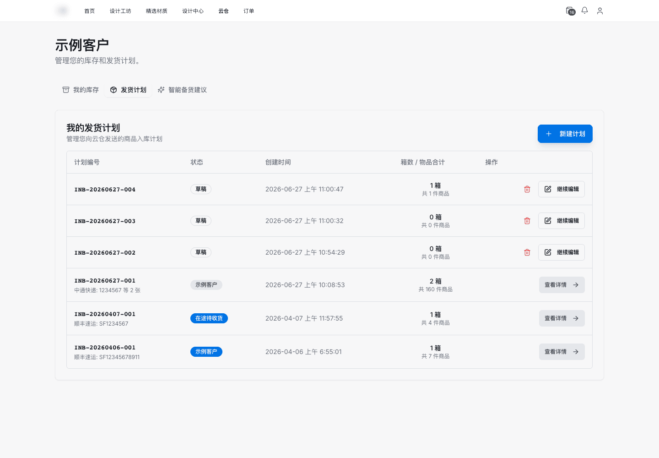Screen dimensions: 659x458
Task: Open the cart icon with badge 16
Action: click(x=570, y=11)
